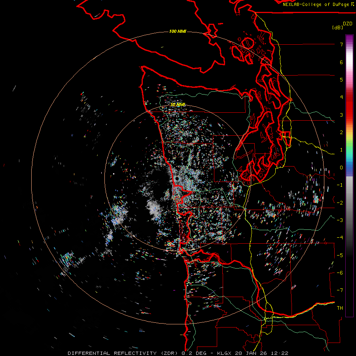Click the 0 value on the color scale
The height and width of the screenshot is (356, 356).
click(x=341, y=168)
